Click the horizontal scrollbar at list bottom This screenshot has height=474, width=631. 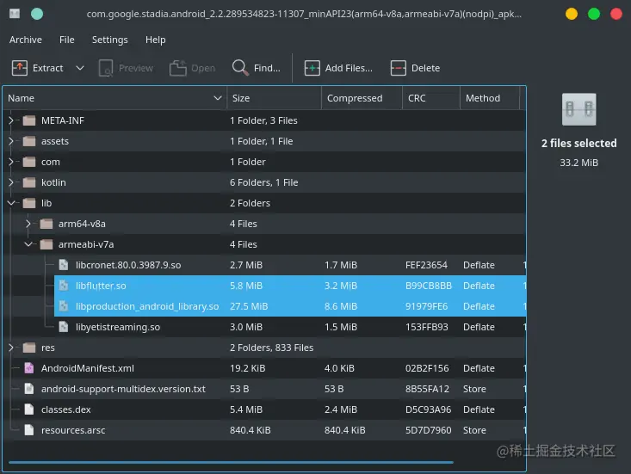pyautogui.click(x=231, y=462)
